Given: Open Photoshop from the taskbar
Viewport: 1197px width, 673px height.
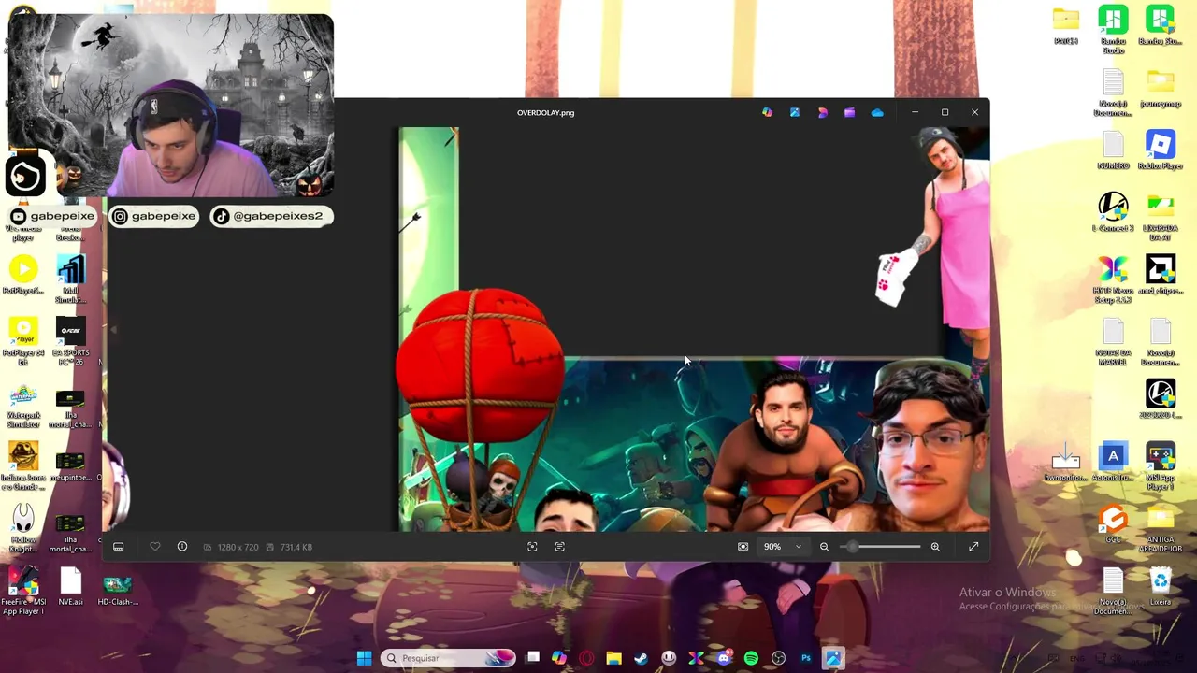Looking at the screenshot, I should point(805,658).
